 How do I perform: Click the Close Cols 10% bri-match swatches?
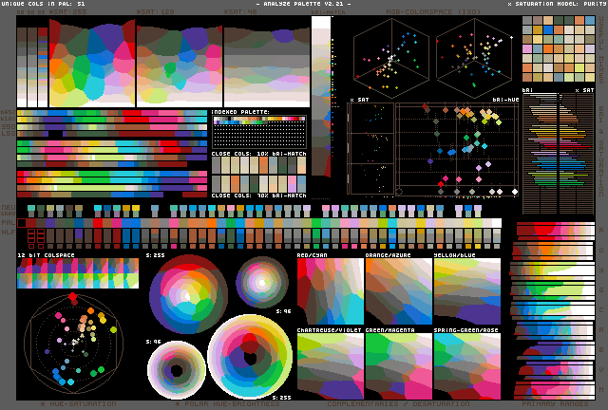258,164
